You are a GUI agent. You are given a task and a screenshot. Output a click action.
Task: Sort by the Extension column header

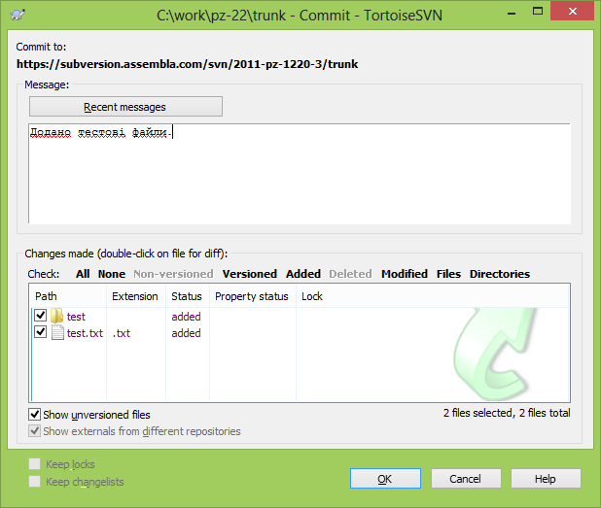[x=136, y=296]
